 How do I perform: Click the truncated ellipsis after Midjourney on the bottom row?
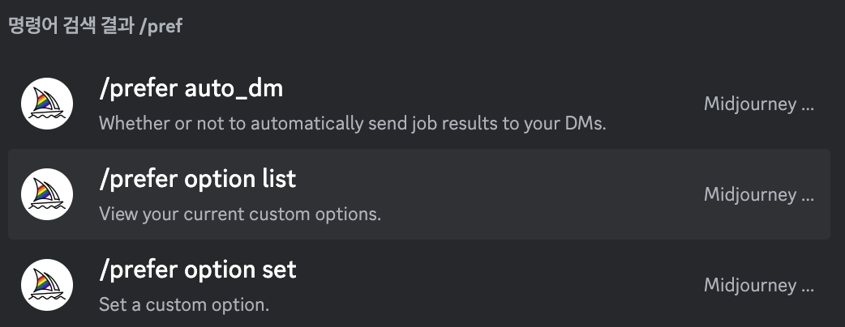(x=808, y=288)
